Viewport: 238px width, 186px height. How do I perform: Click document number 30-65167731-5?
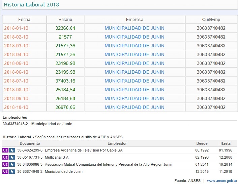coord(30,157)
